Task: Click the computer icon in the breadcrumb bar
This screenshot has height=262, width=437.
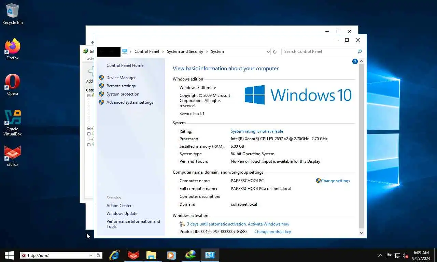Action: (125, 51)
